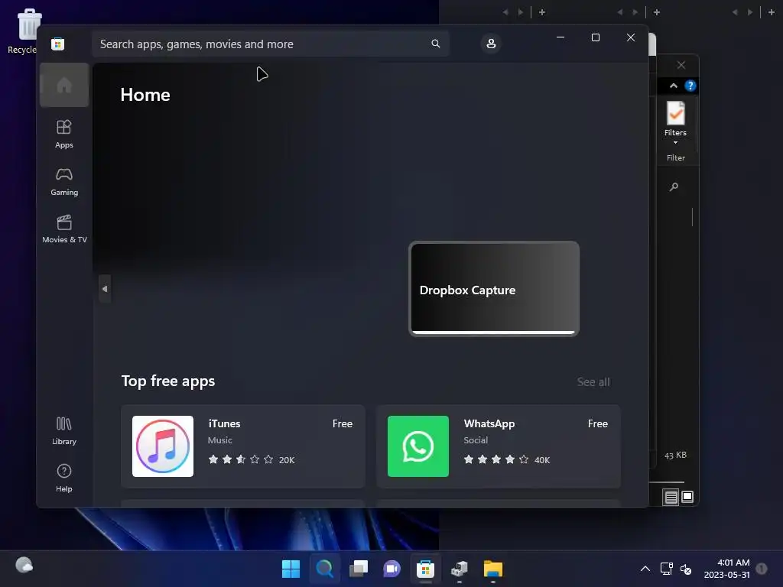Viewport: 783px width, 587px height.
Task: Open the iTunes app icon
Action: coord(163,446)
